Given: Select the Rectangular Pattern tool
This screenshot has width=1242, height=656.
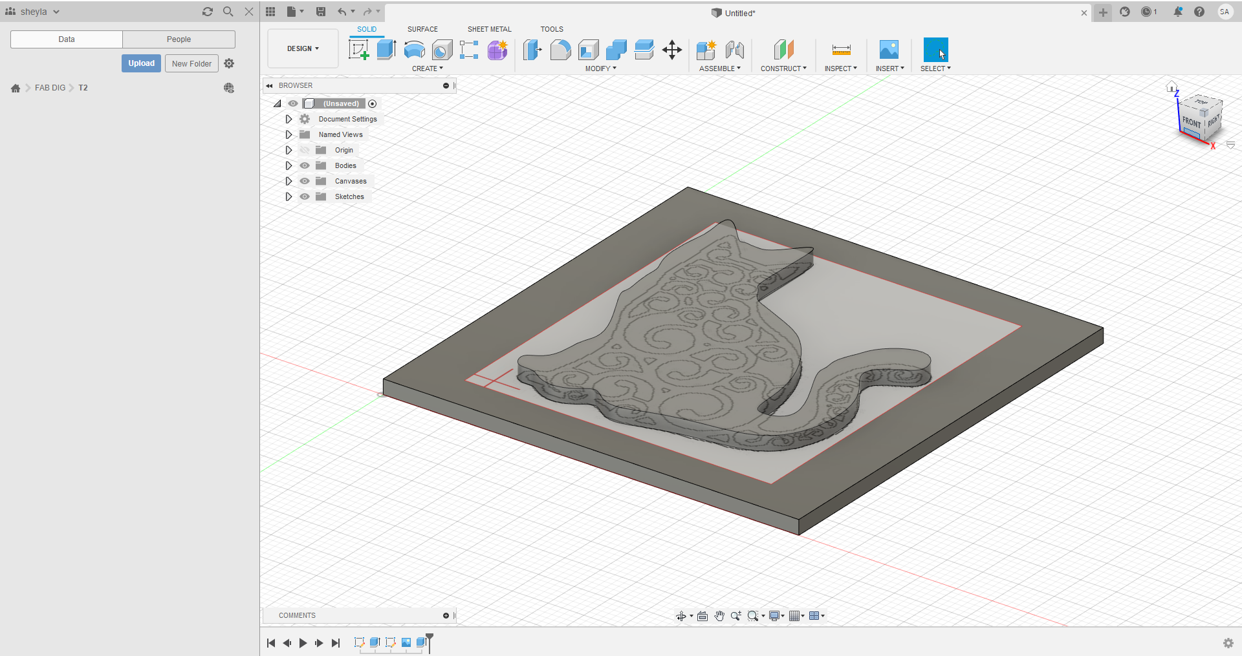Looking at the screenshot, I should pos(469,50).
